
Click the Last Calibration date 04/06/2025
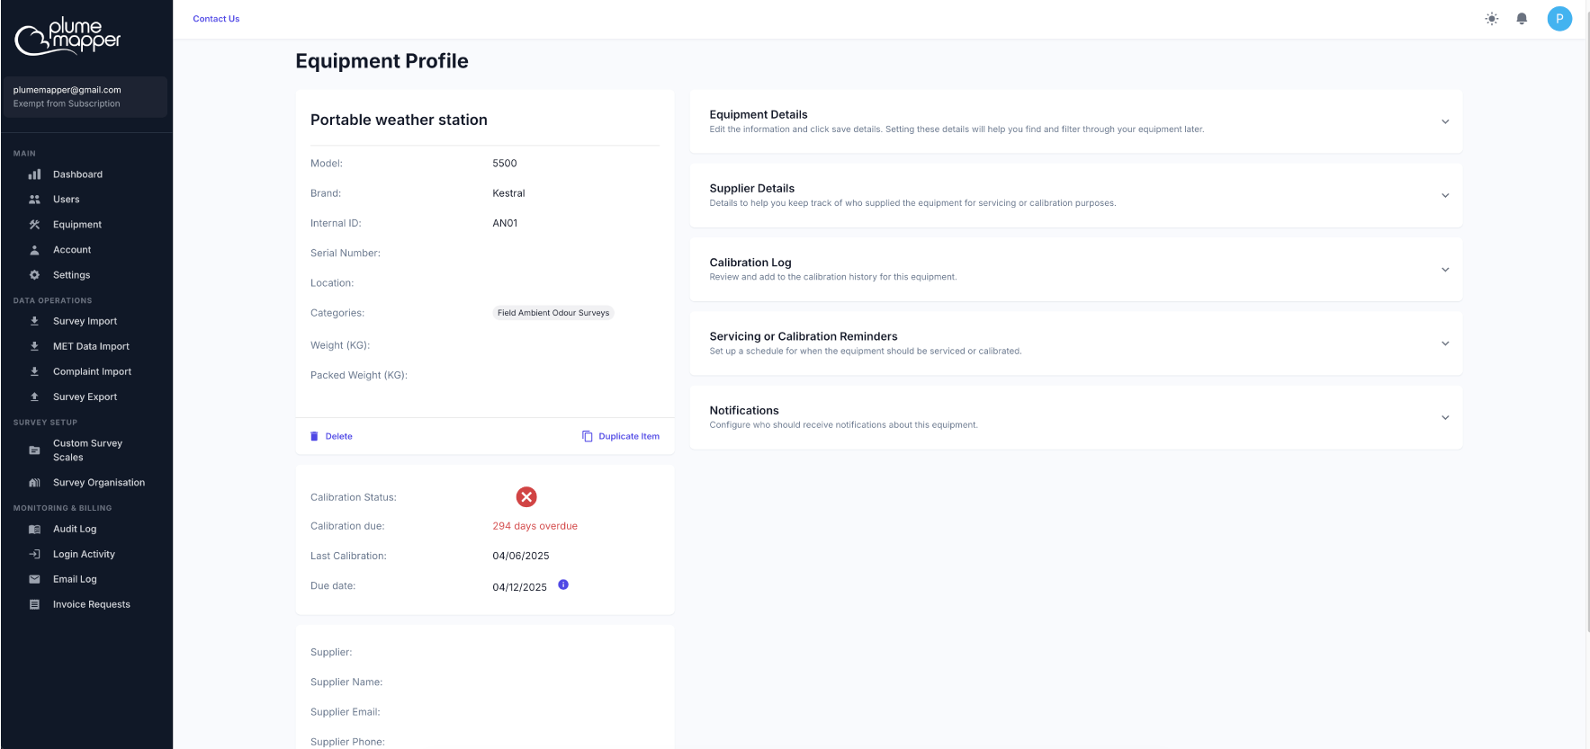[x=521, y=556]
